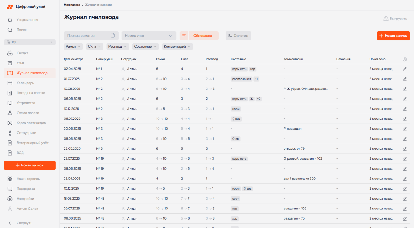Click the Цифровой улей logo
This screenshot has height=228, width=414.
tap(26, 7)
